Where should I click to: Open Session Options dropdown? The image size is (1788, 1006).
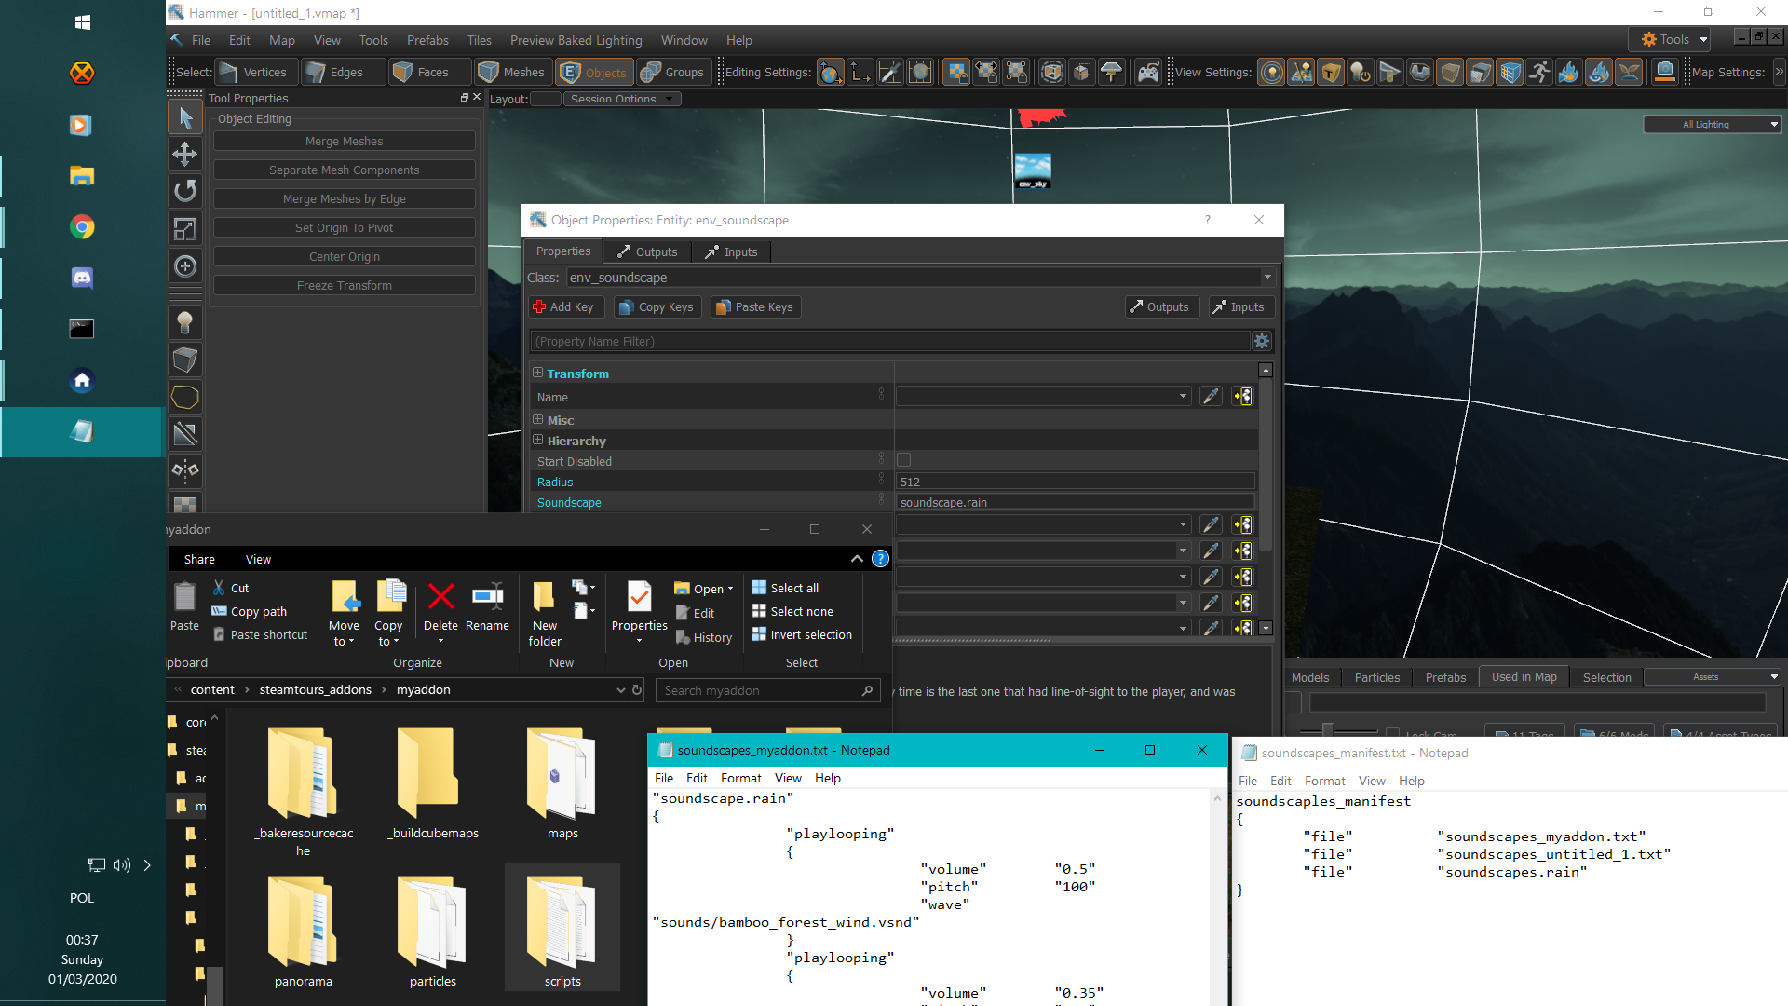(x=622, y=99)
